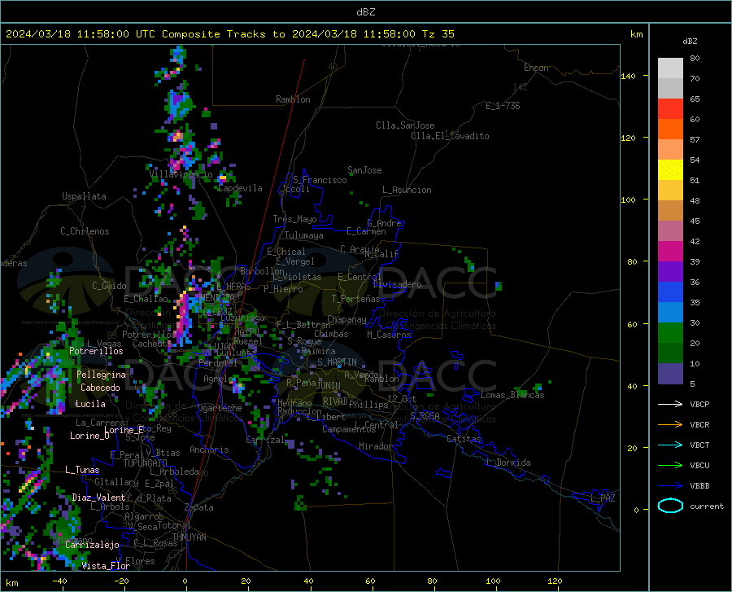Image resolution: width=732 pixels, height=592 pixels.
Task: Click the white VBCP arrow icon
Action: pos(670,404)
